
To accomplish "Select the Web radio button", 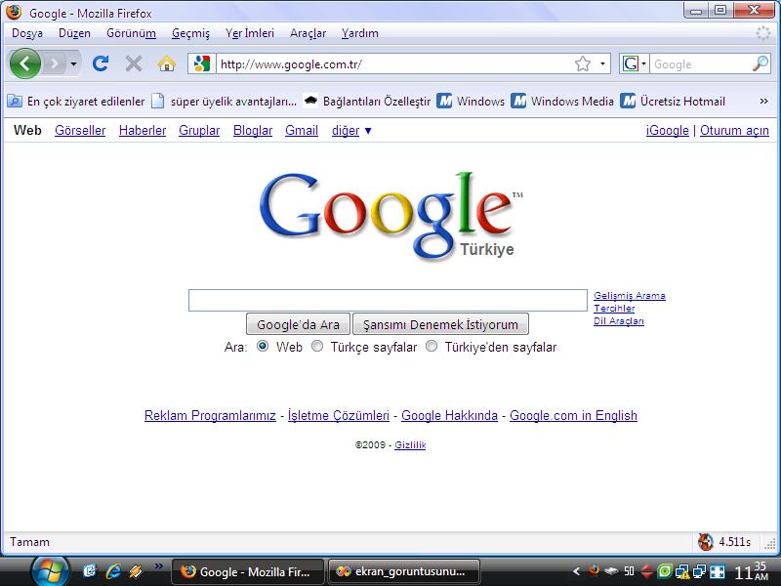I will 263,346.
